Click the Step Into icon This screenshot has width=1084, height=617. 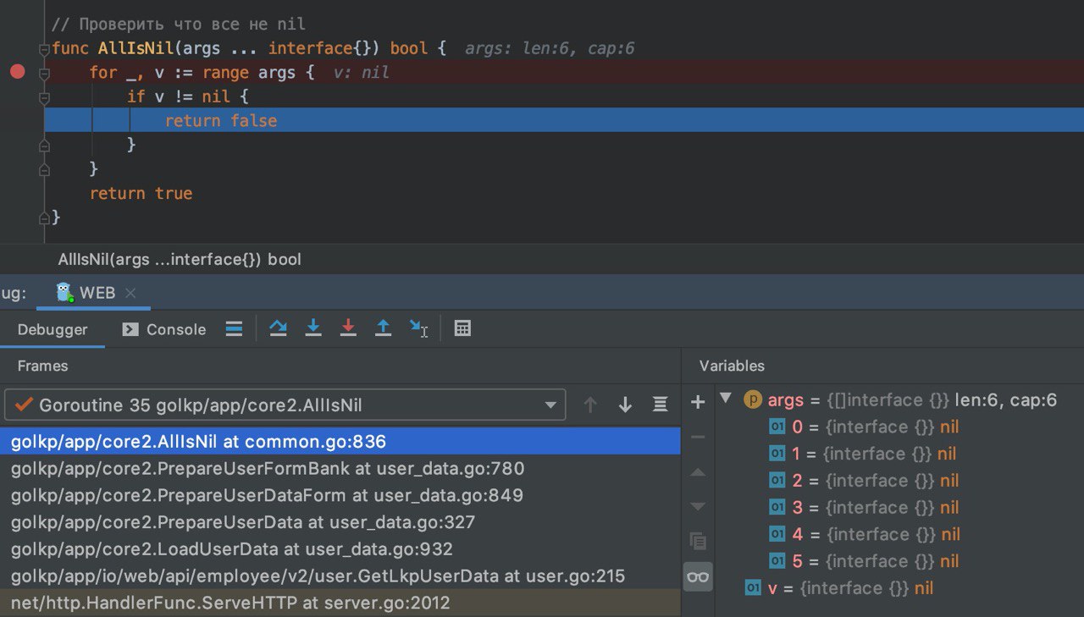click(x=313, y=328)
